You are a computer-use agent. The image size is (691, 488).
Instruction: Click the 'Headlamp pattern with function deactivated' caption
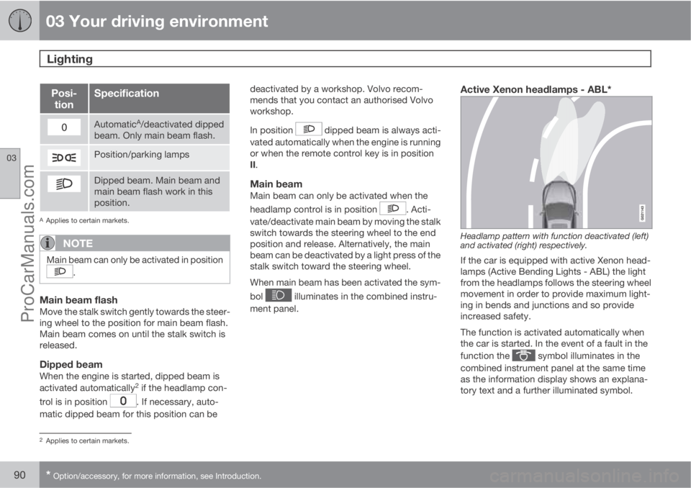(x=554, y=240)
